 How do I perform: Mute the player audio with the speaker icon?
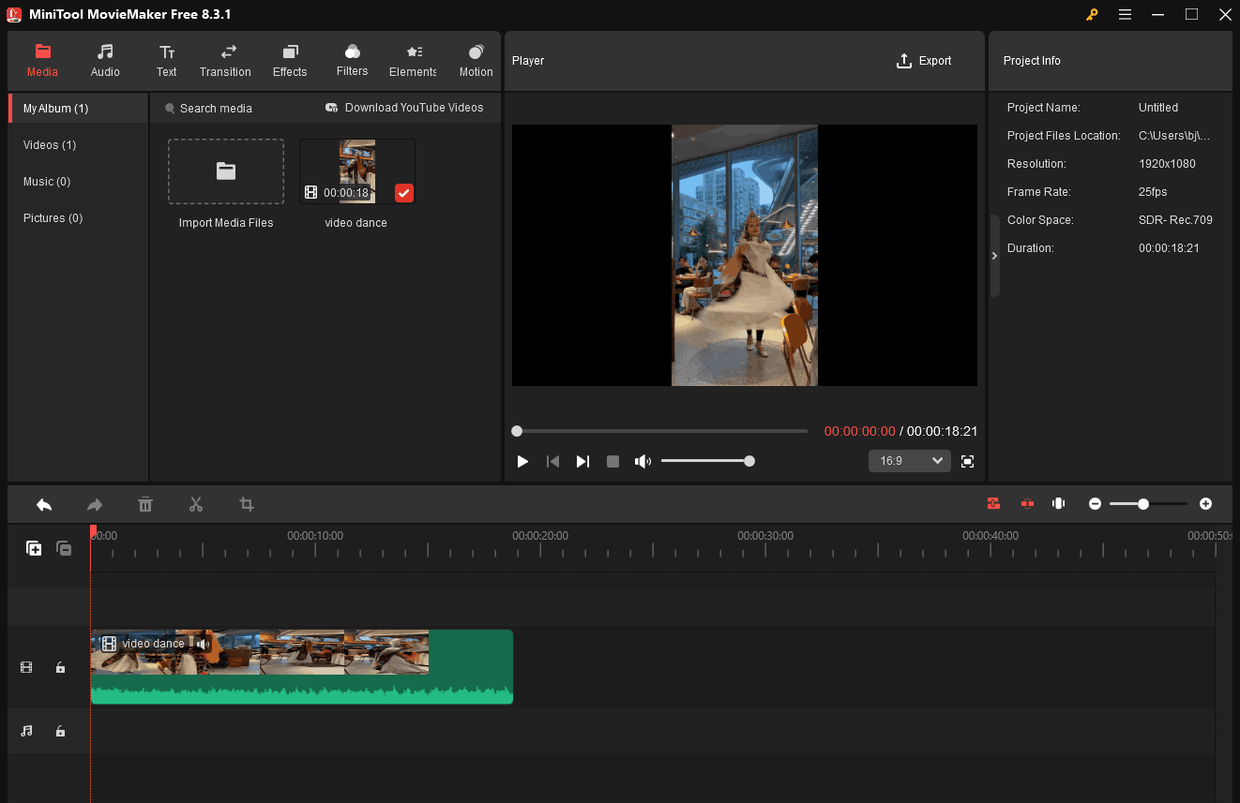643,460
